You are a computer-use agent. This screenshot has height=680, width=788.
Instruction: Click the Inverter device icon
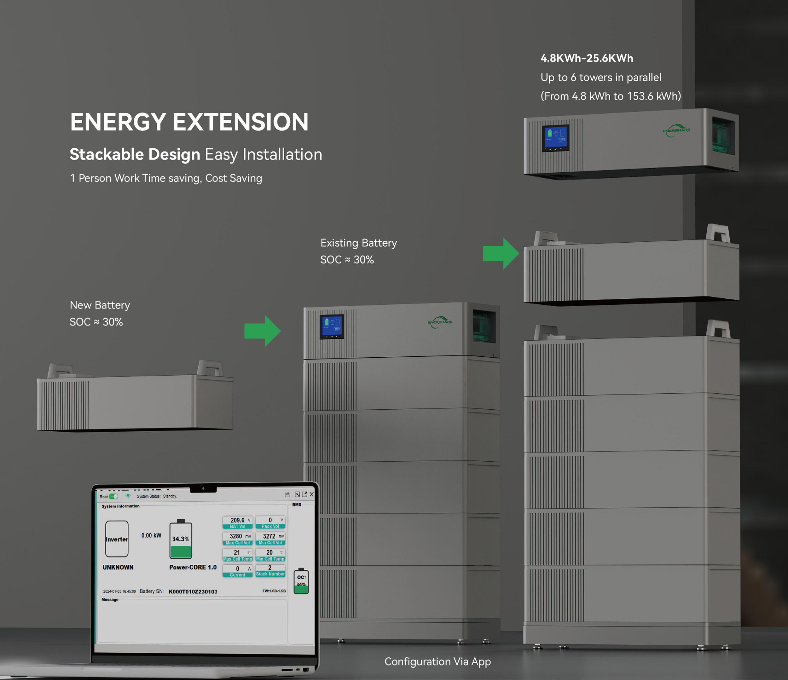(117, 539)
